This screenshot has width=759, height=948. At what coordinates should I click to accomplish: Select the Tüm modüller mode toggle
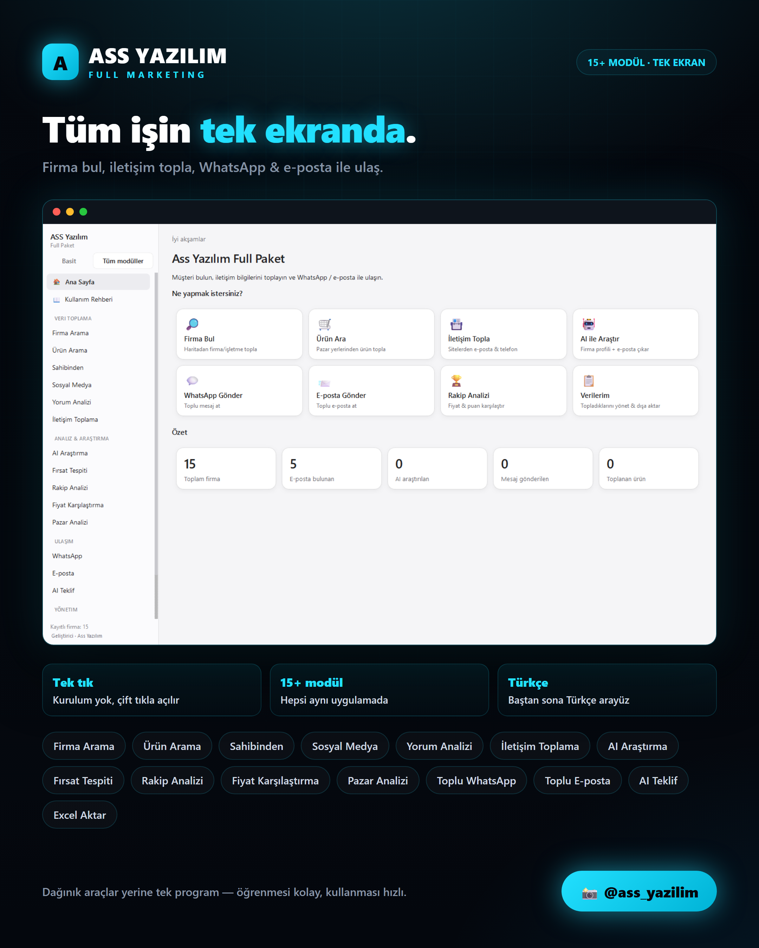click(x=123, y=261)
